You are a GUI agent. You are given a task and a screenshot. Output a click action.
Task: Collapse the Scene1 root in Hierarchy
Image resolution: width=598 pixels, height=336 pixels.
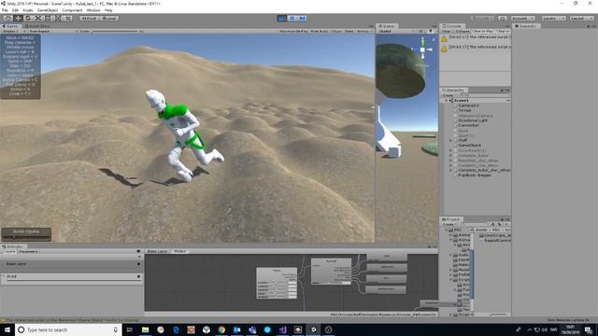tap(447, 101)
